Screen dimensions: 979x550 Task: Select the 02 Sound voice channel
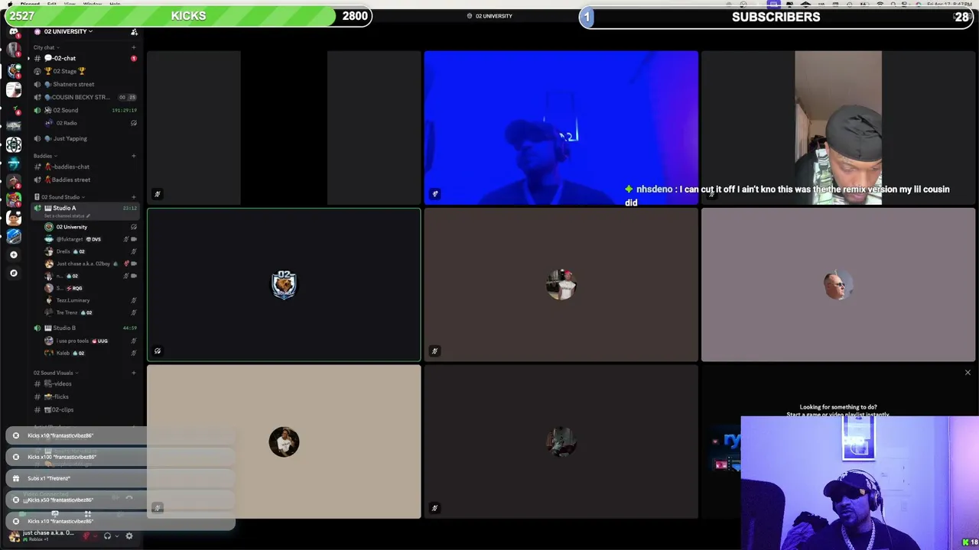pyautogui.click(x=85, y=110)
